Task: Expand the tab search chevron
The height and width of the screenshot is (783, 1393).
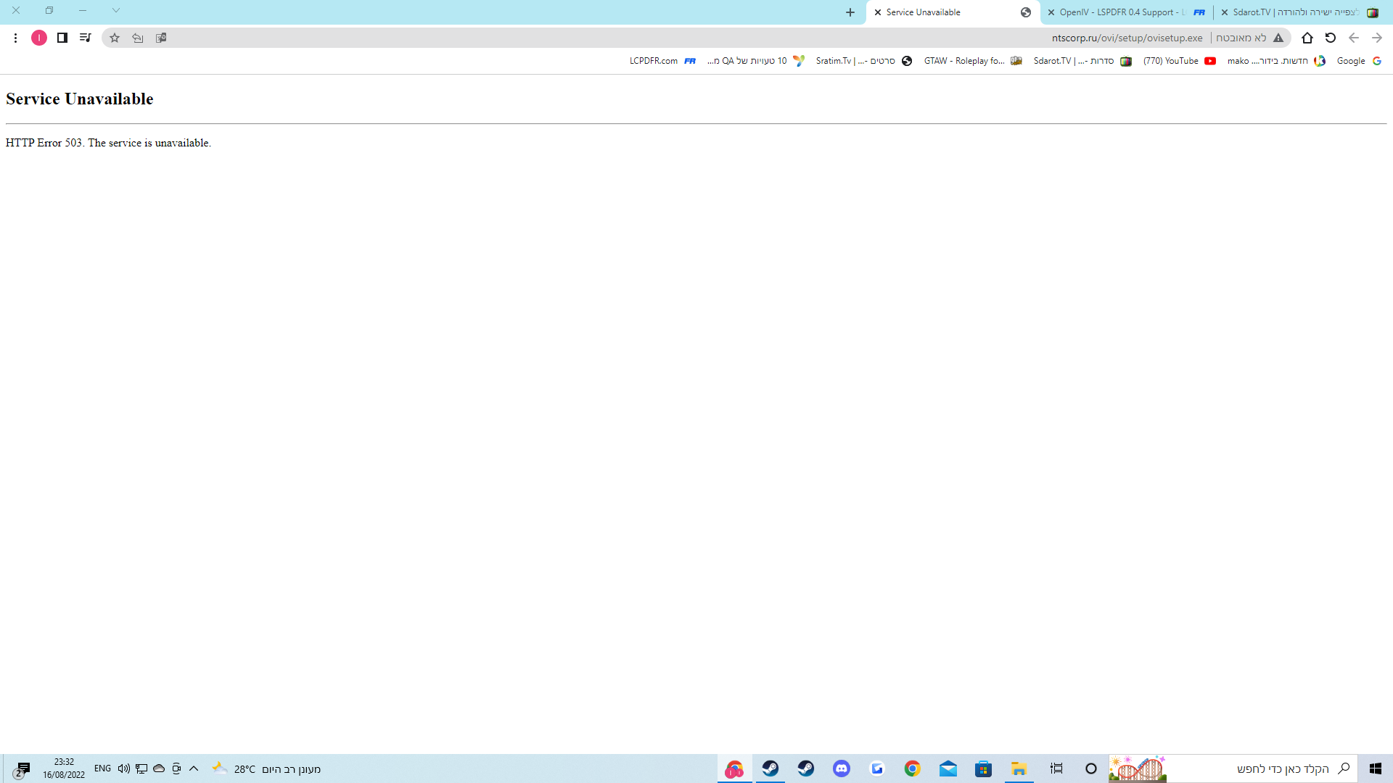Action: 116,11
